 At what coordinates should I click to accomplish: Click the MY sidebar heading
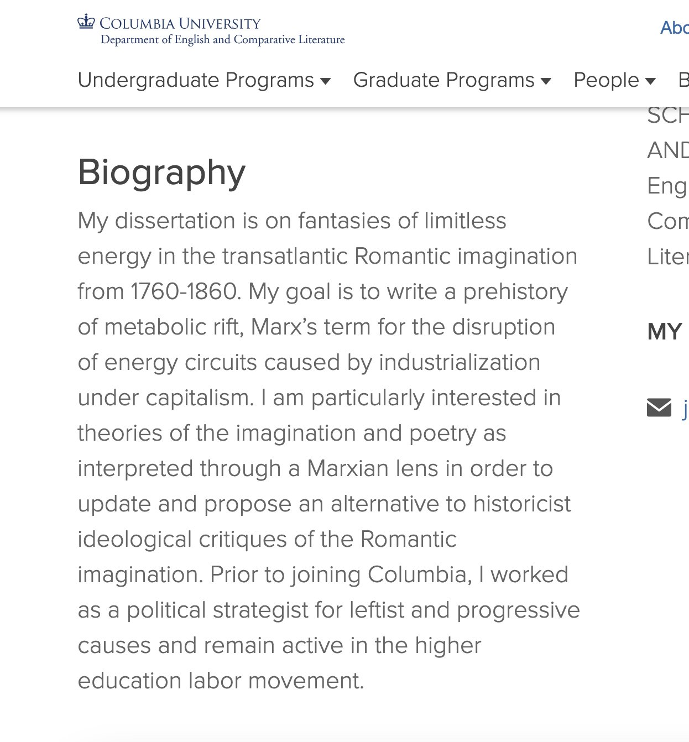click(x=665, y=332)
